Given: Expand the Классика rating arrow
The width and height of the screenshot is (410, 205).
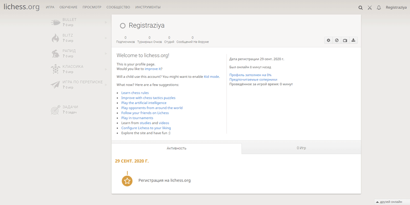Looking at the screenshot, I should tap(106, 69).
